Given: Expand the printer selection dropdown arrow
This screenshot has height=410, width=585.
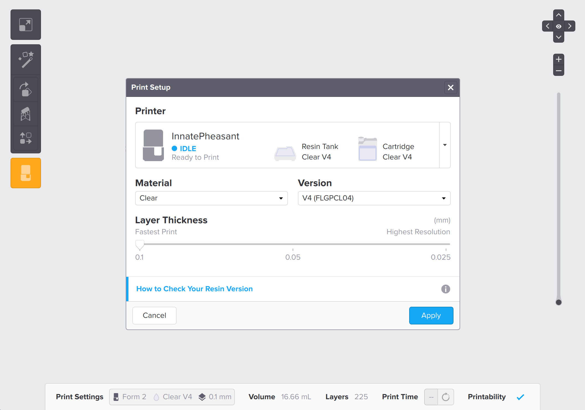Looking at the screenshot, I should click(x=445, y=145).
